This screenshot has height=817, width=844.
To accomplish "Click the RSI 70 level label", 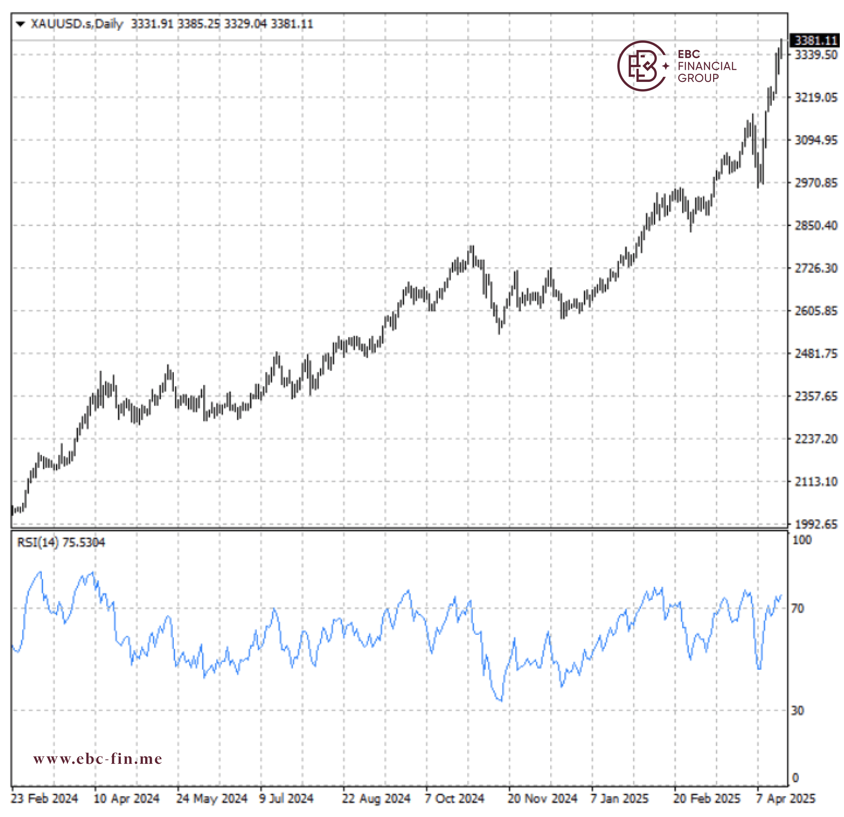I will (798, 608).
